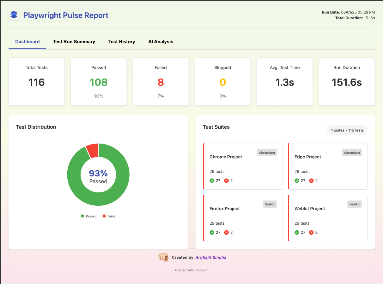Toggle the Passed legend item in chart
This screenshot has height=284, width=383.
click(88, 216)
